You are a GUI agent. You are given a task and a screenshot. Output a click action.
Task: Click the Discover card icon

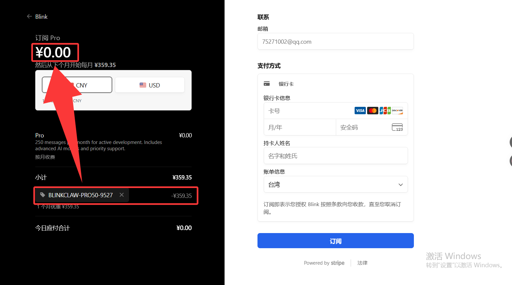point(397,110)
